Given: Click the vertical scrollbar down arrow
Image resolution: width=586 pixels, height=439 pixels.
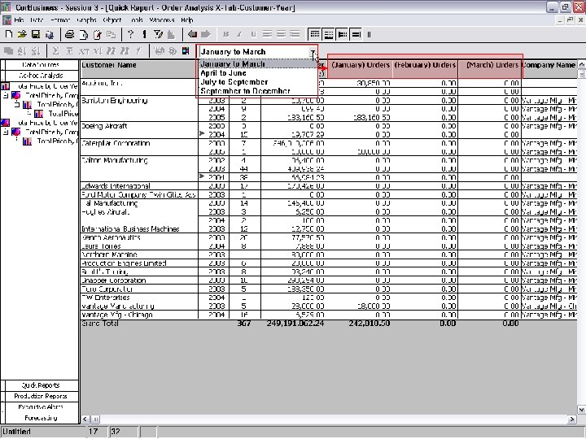Looking at the screenshot, I should pyautogui.click(x=581, y=410).
